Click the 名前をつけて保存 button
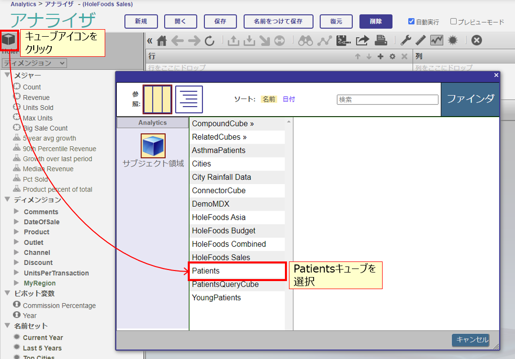Screen dimensions: 515x359 278,22
